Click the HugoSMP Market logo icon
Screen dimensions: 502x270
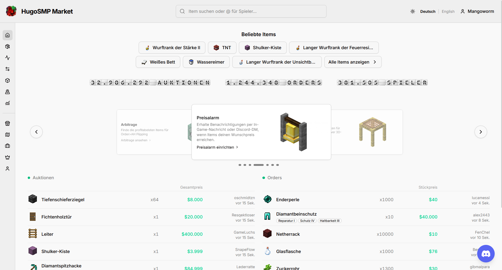pos(11,11)
